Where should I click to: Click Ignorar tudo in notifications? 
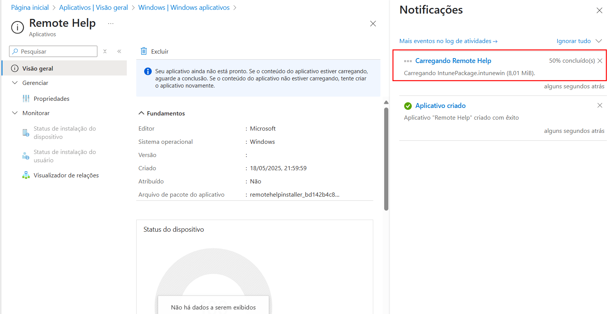[x=574, y=41]
